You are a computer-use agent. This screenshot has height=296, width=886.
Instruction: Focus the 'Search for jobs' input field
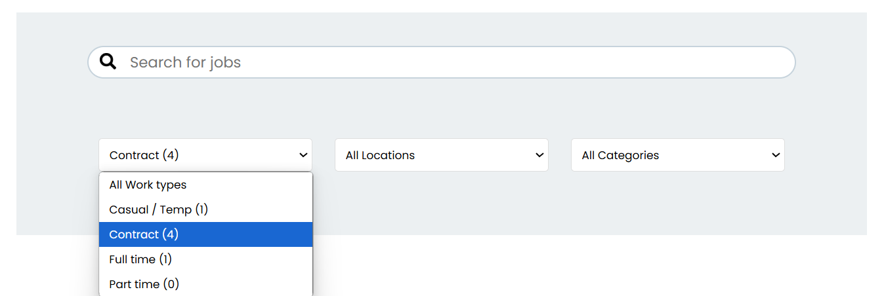coord(442,62)
